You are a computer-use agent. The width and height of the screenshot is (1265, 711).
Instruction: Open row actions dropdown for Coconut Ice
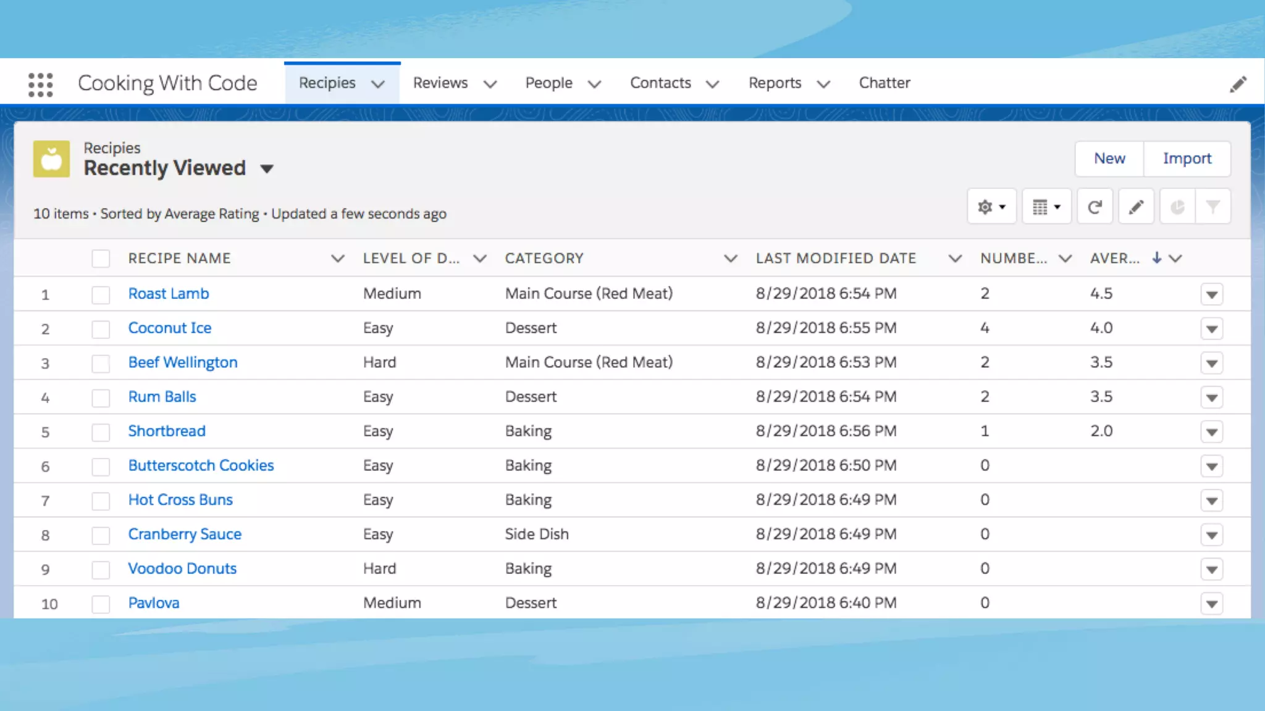click(x=1211, y=329)
